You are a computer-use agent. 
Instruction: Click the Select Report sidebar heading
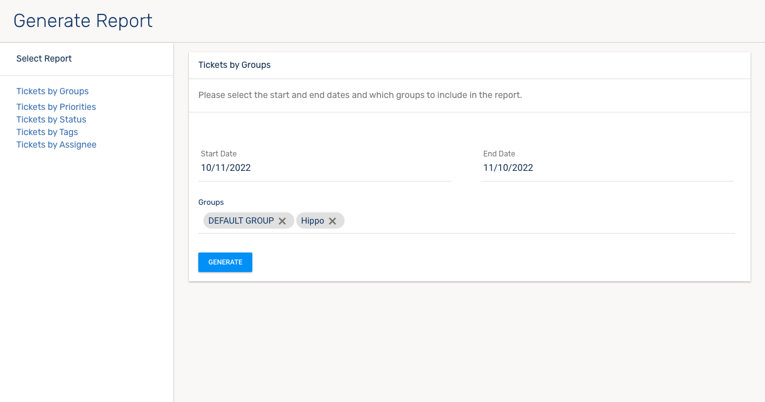click(x=44, y=58)
